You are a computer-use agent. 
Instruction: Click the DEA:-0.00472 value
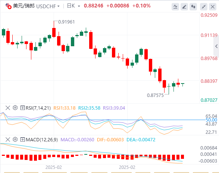point(141,139)
